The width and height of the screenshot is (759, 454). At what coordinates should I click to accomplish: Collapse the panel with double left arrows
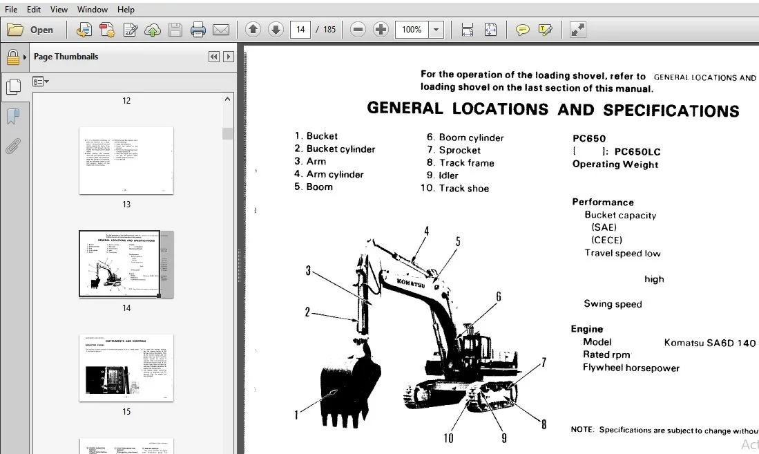click(x=214, y=57)
